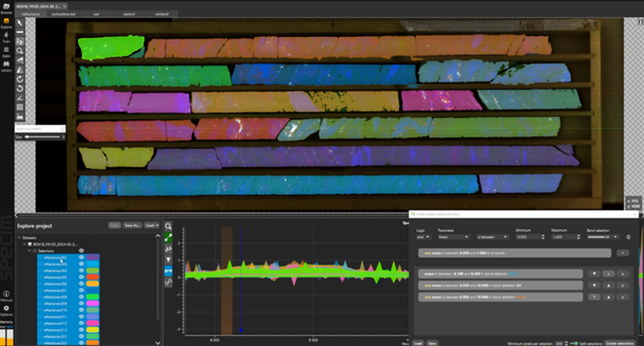Toggle visibility eye for all Selections

pos(81,250)
